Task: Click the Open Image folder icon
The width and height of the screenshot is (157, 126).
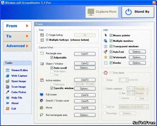Action: pyautogui.click(x=8, y=81)
